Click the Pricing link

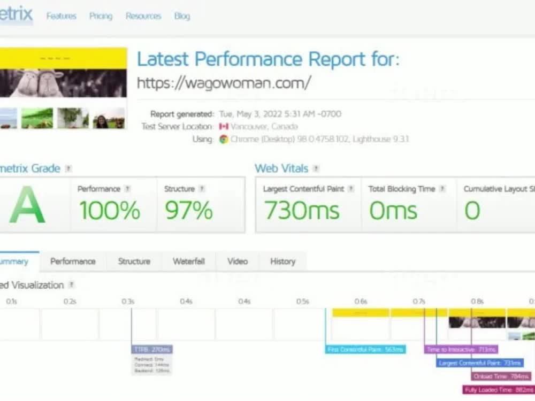(x=101, y=16)
